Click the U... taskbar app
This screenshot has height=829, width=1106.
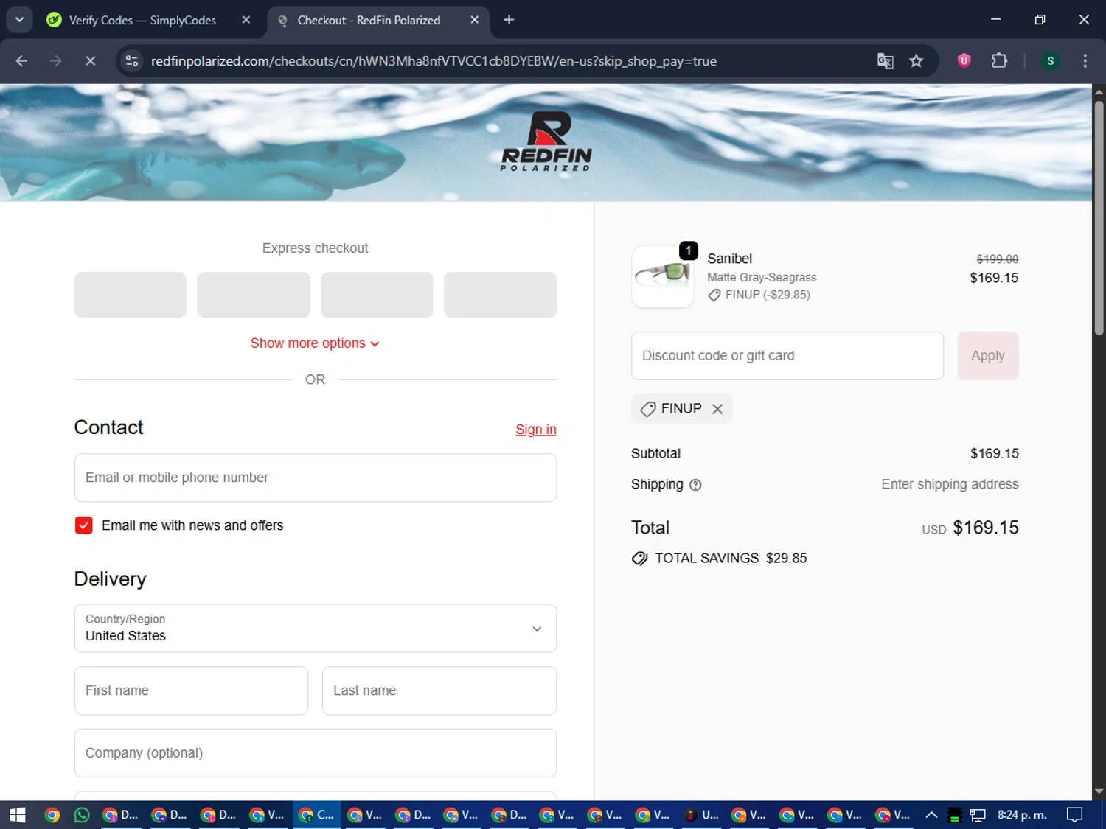click(701, 815)
